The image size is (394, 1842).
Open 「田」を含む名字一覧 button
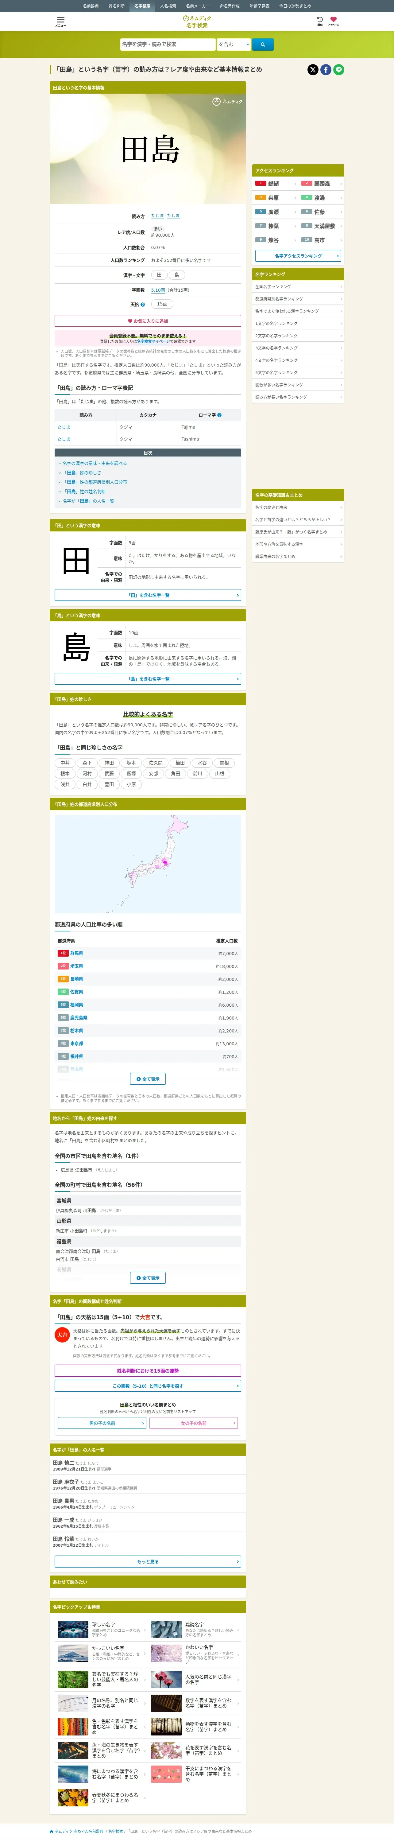[148, 595]
